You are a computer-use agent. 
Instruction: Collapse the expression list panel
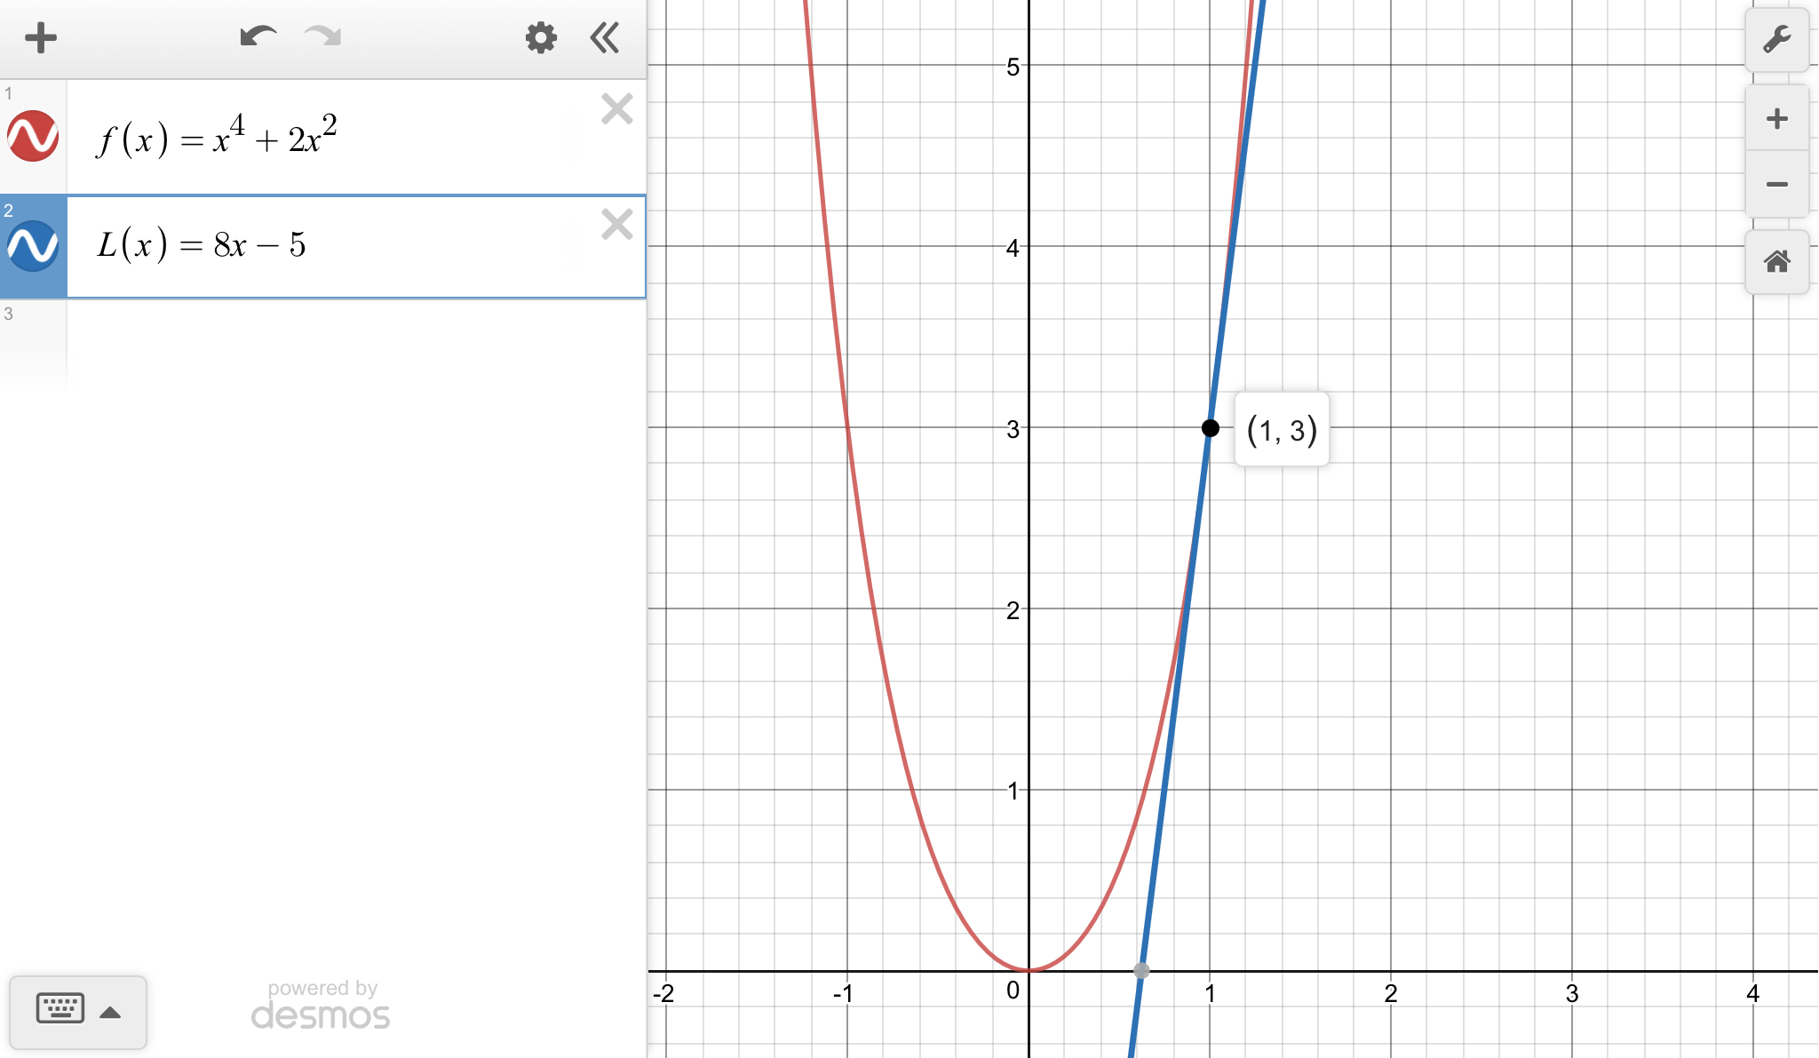pyautogui.click(x=605, y=38)
